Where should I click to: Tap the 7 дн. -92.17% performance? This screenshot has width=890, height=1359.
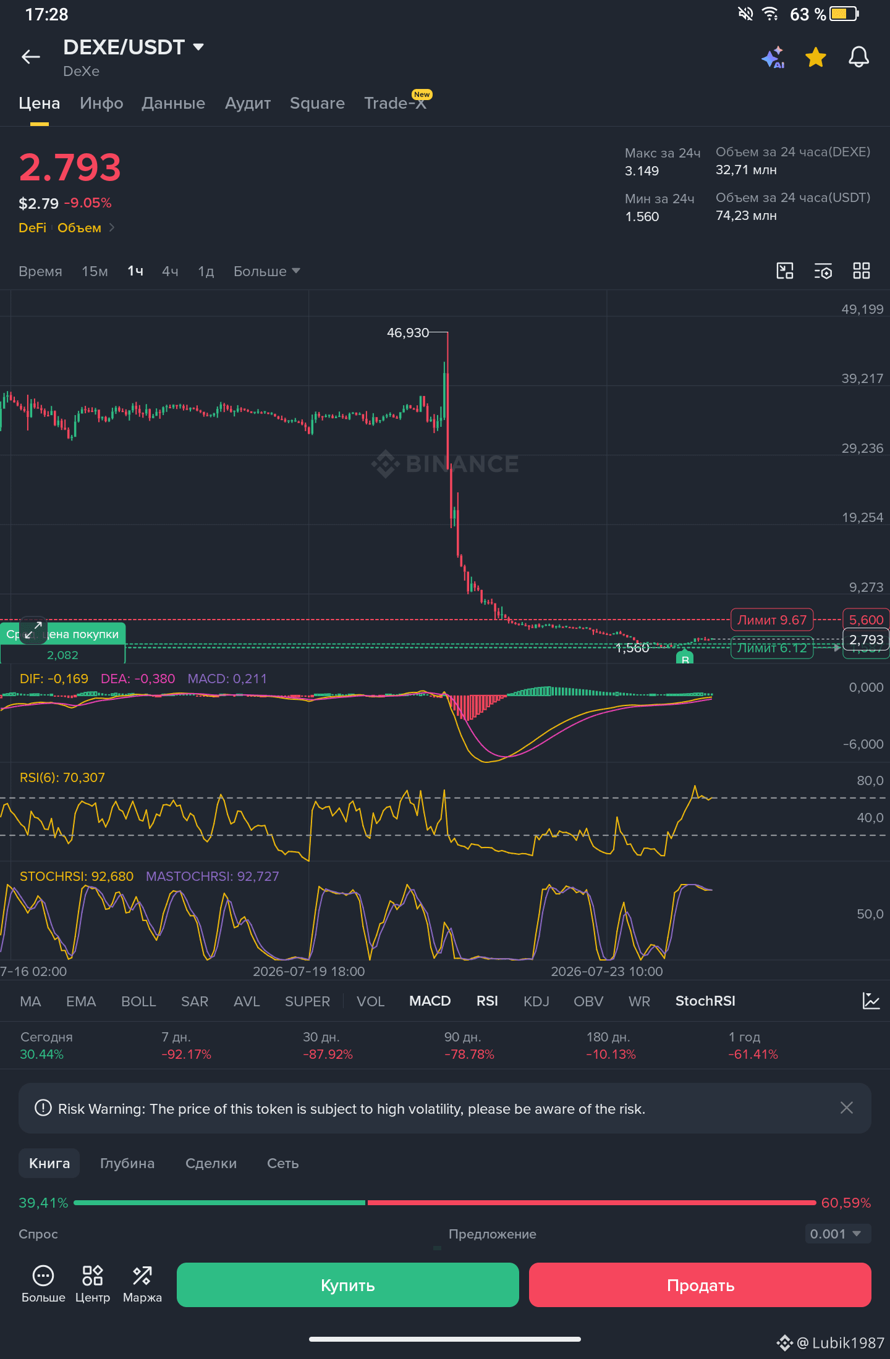(x=186, y=1045)
